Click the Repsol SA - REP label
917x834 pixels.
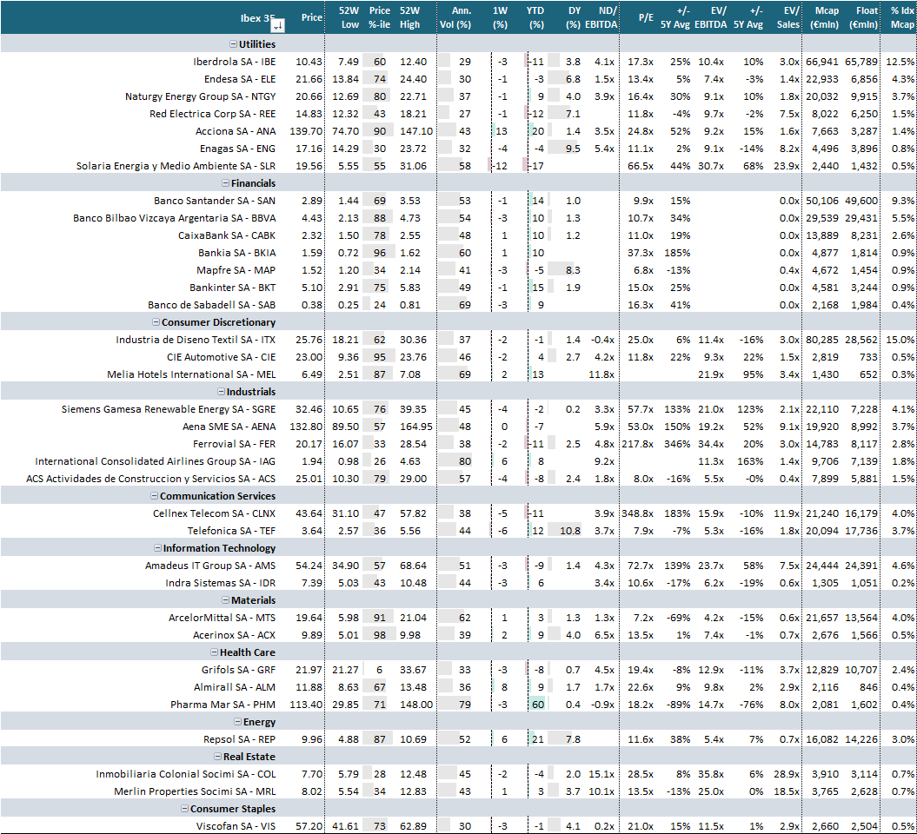(x=239, y=740)
